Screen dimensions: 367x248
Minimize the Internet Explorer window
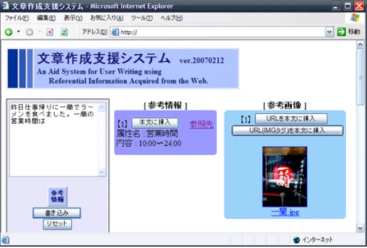tap(336, 6)
